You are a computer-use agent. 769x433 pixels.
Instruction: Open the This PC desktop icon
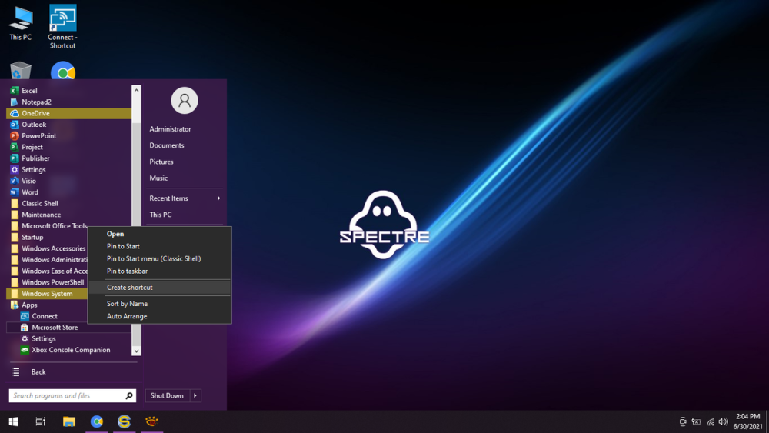[x=21, y=24]
